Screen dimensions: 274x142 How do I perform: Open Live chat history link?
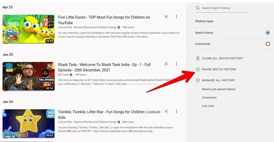pos(208,106)
